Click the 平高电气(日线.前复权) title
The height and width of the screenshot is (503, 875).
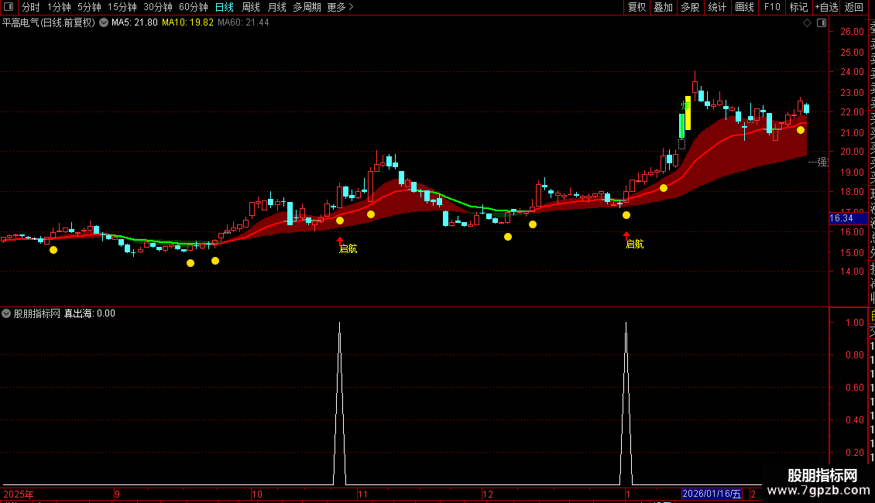[x=49, y=23]
